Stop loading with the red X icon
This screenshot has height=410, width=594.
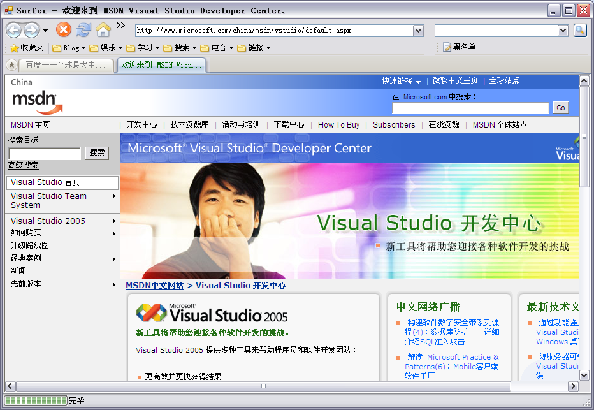pos(64,29)
